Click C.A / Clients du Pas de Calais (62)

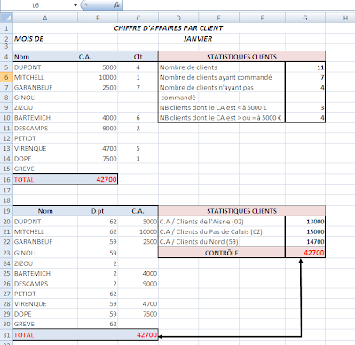(211, 231)
